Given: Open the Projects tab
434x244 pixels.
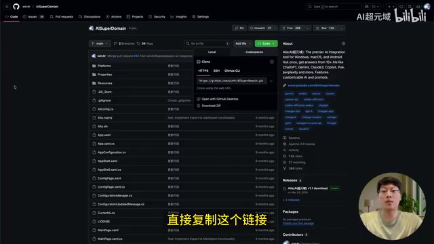Looking at the screenshot, I should coord(135,16).
